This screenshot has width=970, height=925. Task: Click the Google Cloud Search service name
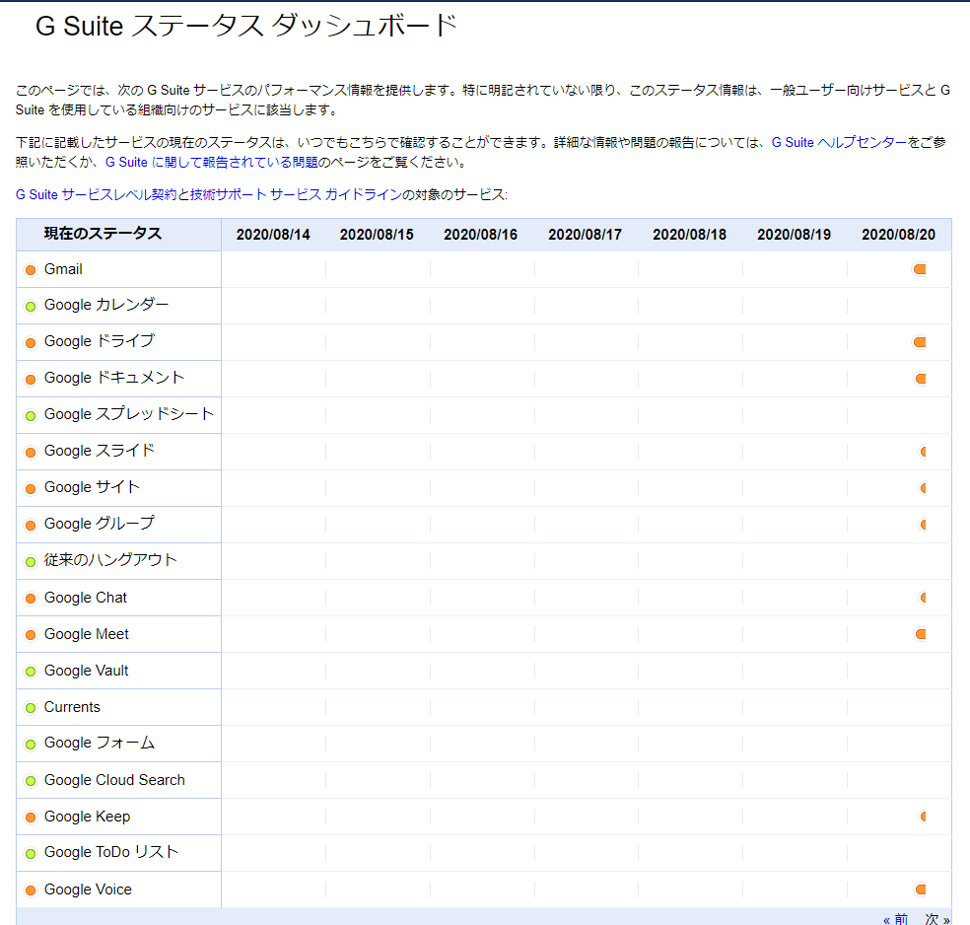[114, 780]
